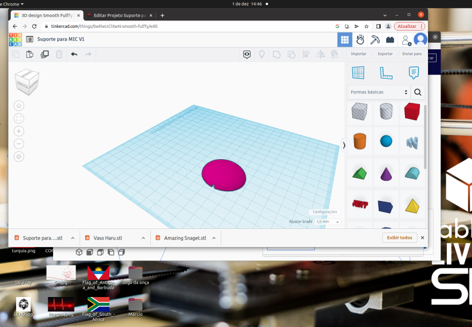472x327 pixels.
Task: Switch to the Editar Projeto Suporte tab
Action: 119,16
